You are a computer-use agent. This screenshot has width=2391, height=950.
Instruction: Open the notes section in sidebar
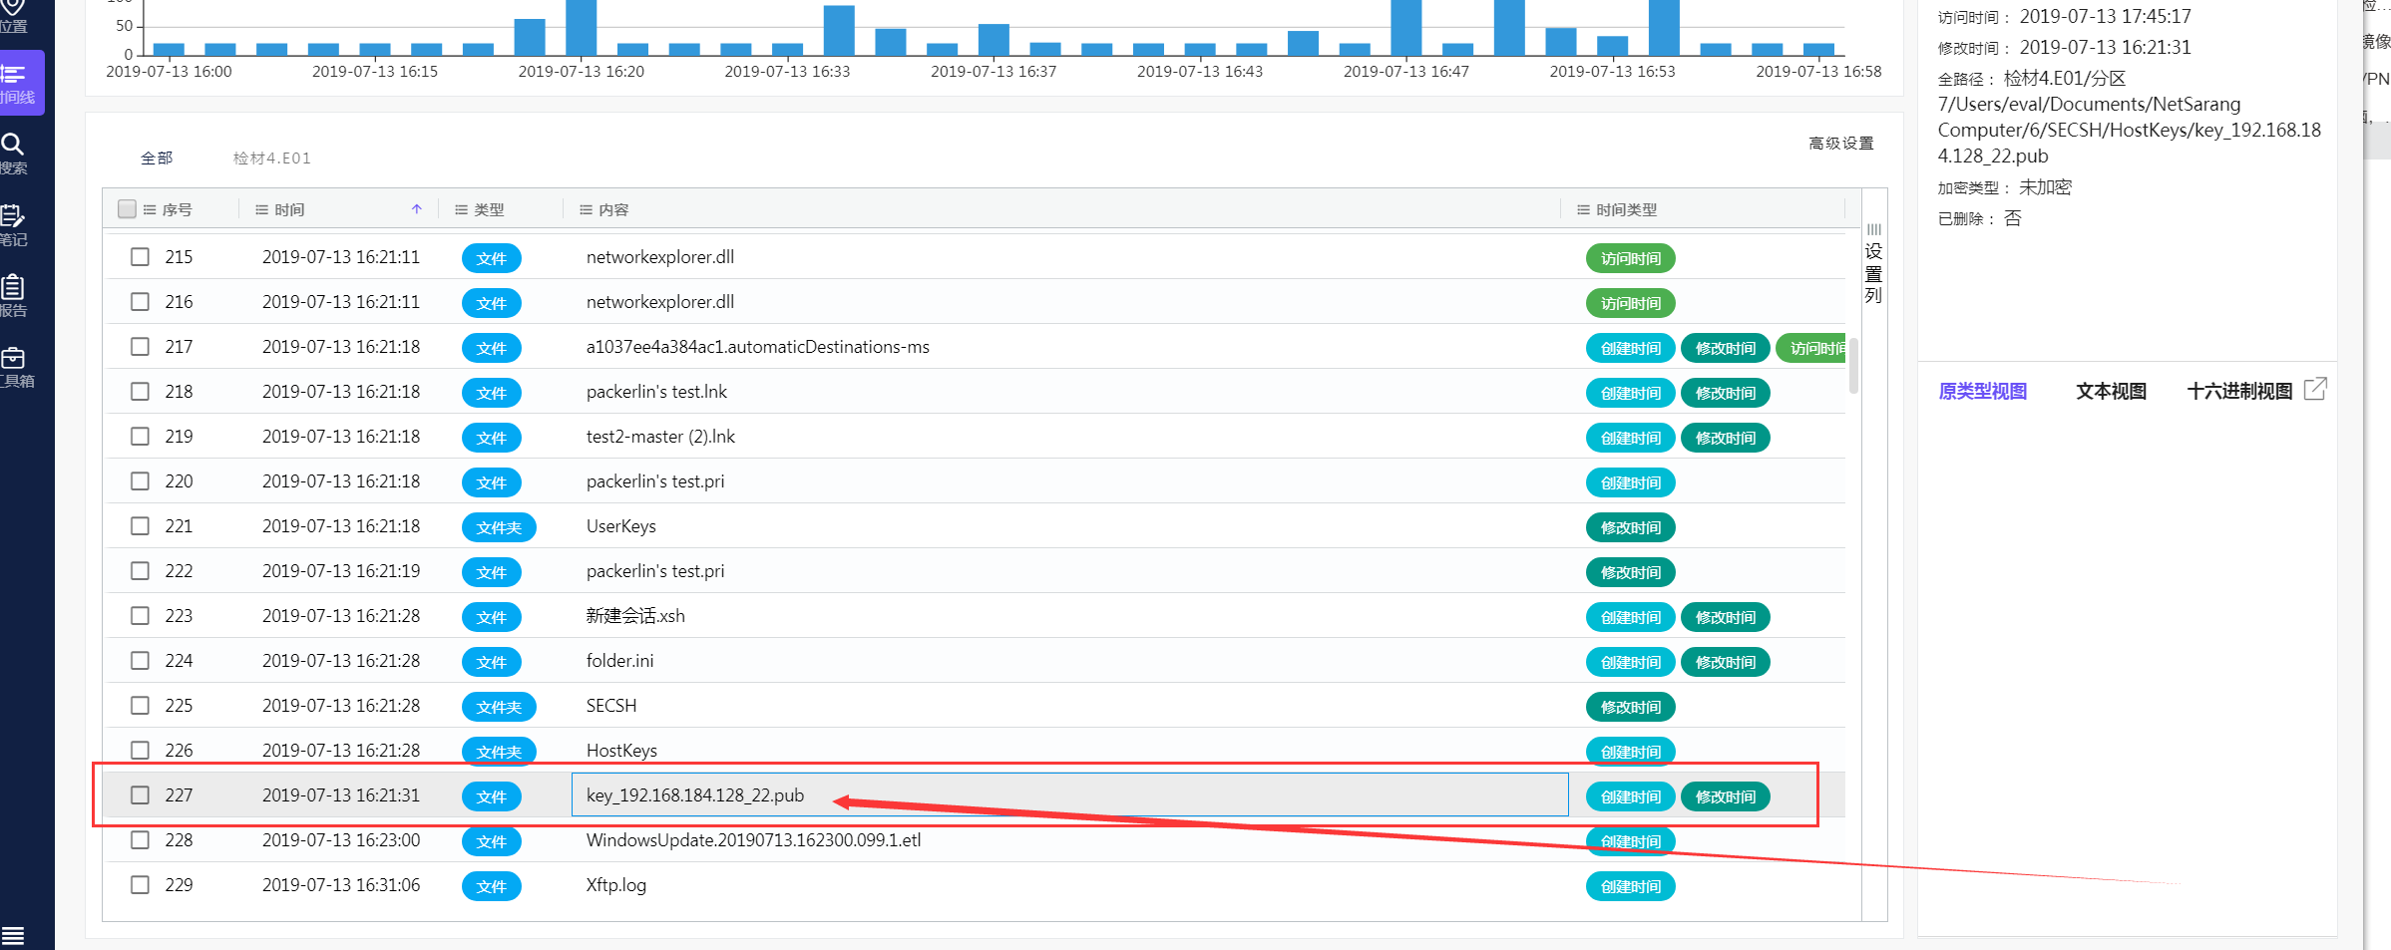(x=15, y=225)
